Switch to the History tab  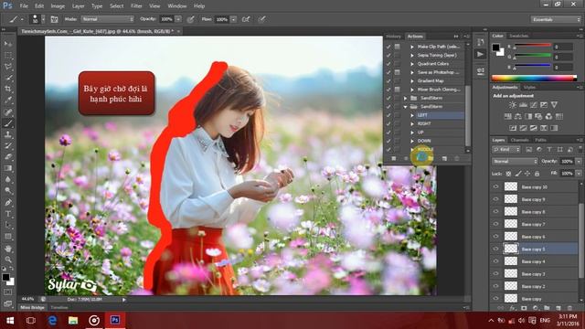coord(394,37)
